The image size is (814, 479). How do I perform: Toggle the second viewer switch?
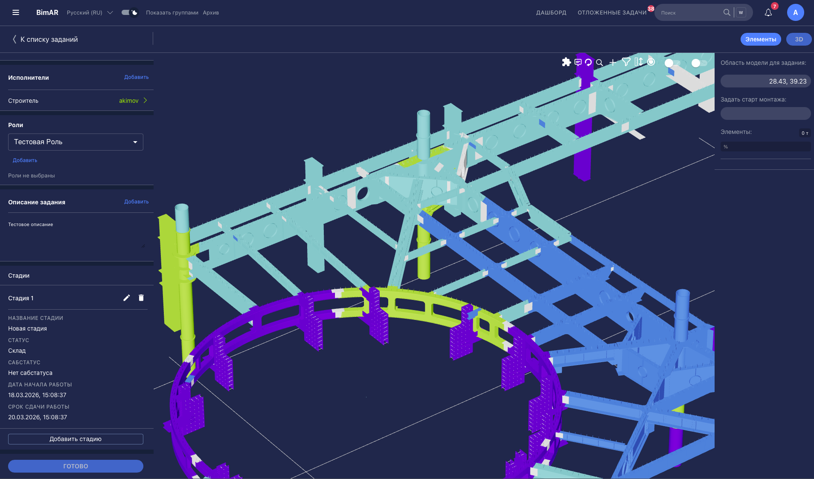699,63
